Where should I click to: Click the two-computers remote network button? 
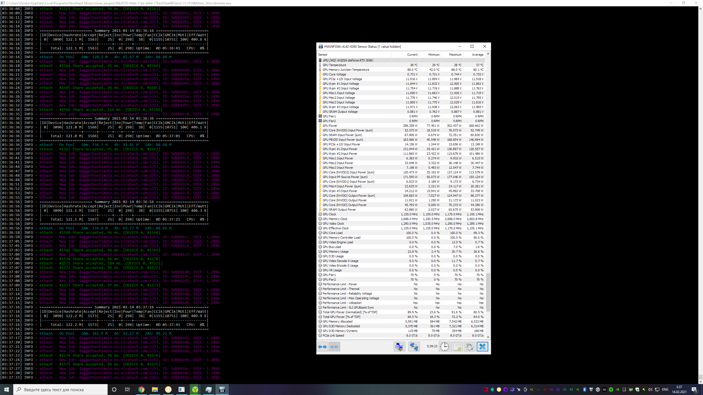pyautogui.click(x=414, y=347)
